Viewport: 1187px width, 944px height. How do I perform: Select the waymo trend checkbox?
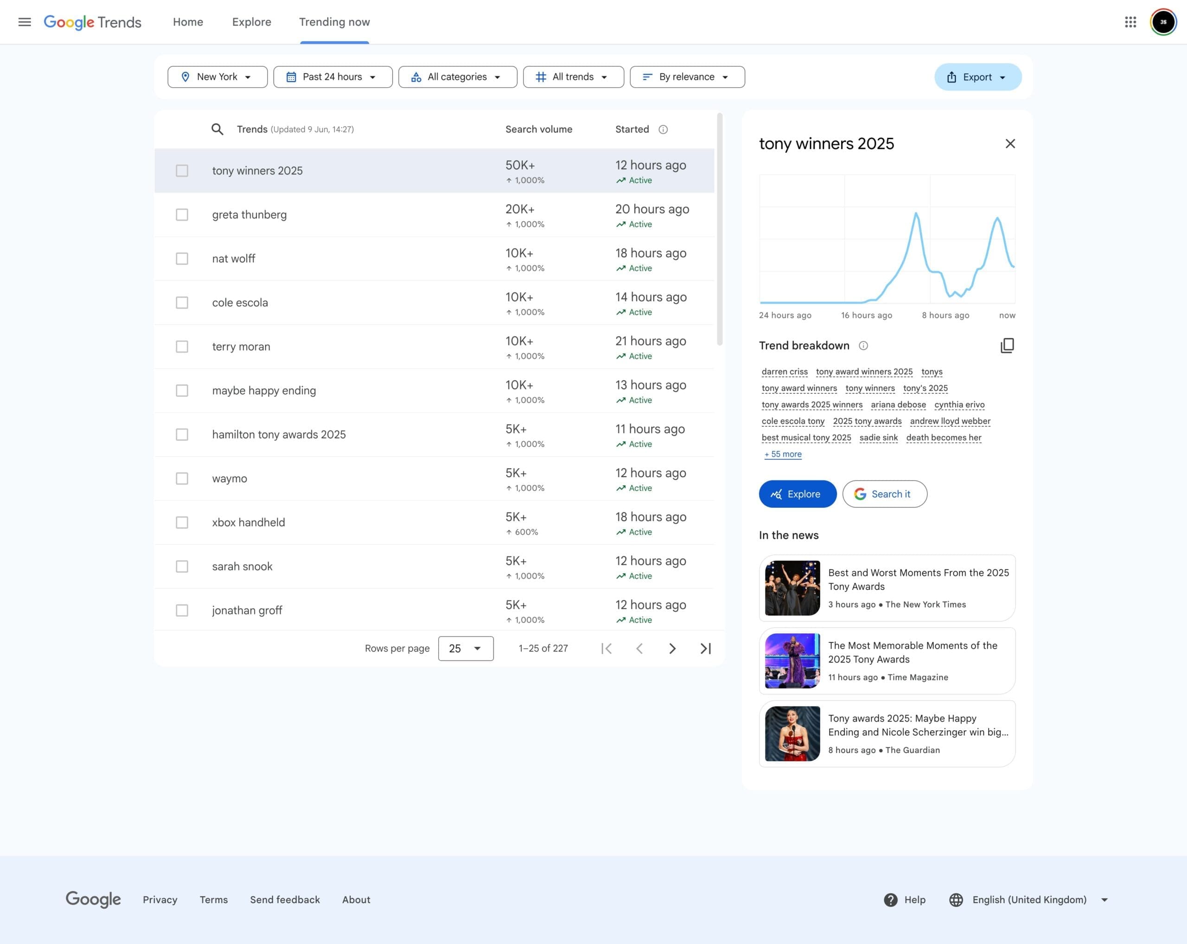182,478
